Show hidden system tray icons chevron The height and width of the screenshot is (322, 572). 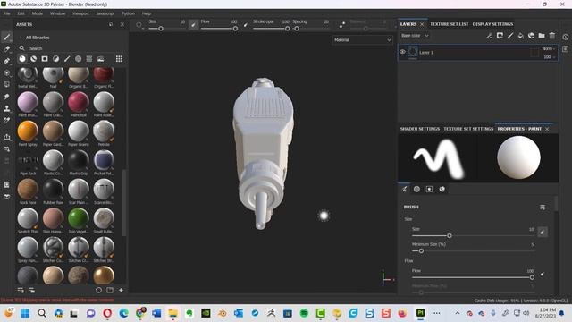click(457, 313)
